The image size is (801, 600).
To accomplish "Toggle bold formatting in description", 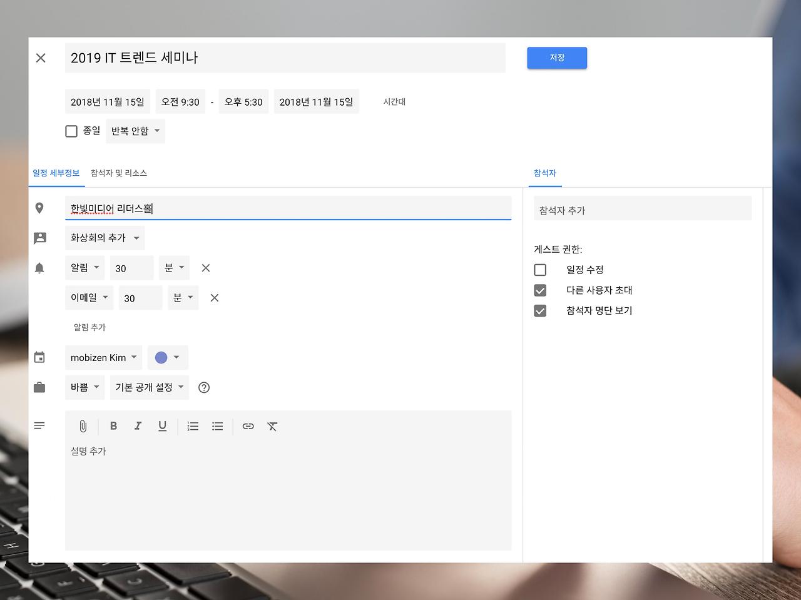I will (113, 426).
